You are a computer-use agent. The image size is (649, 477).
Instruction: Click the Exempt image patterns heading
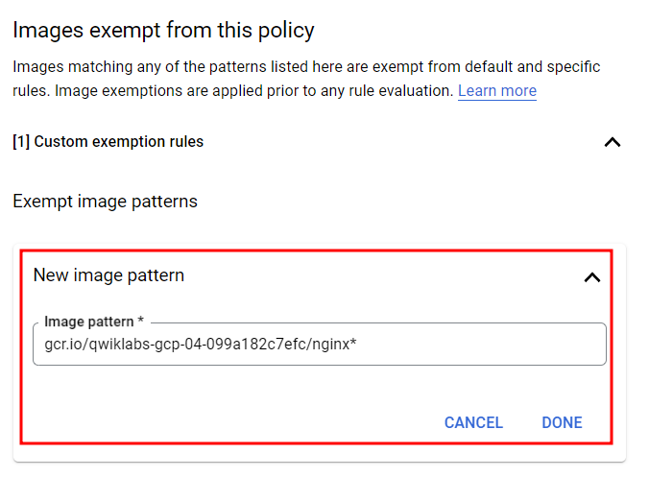coord(106,202)
